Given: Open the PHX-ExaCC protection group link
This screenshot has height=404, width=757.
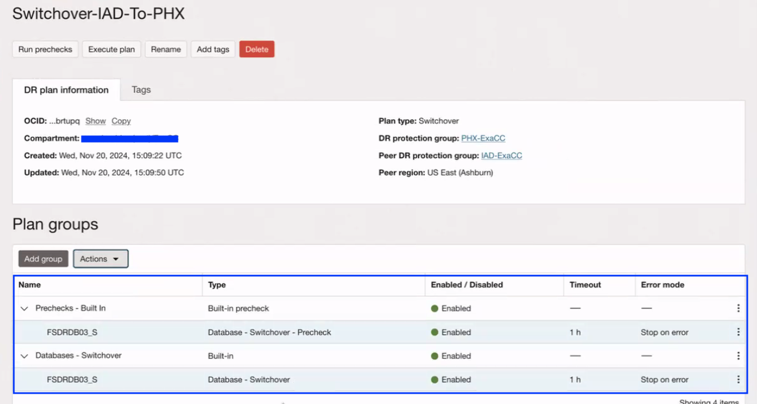Looking at the screenshot, I should [483, 138].
